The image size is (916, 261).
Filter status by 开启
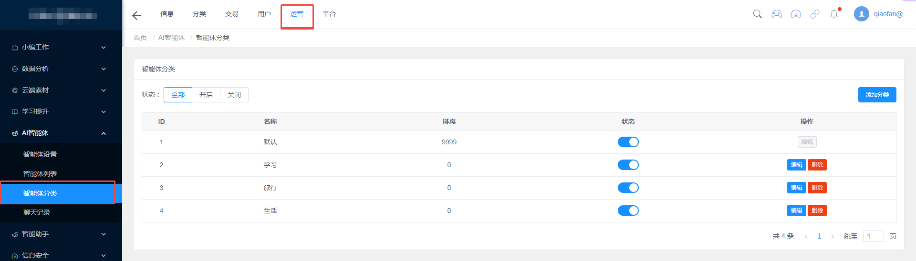pos(206,95)
